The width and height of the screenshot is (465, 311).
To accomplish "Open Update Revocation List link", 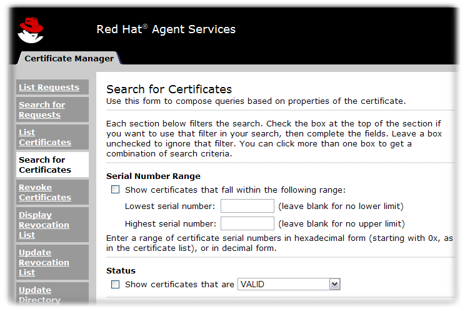I will pos(44,262).
